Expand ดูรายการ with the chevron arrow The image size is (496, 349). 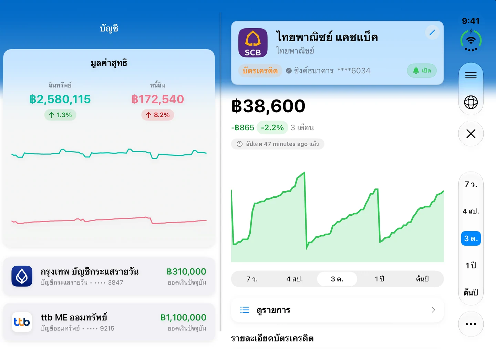[x=433, y=310]
